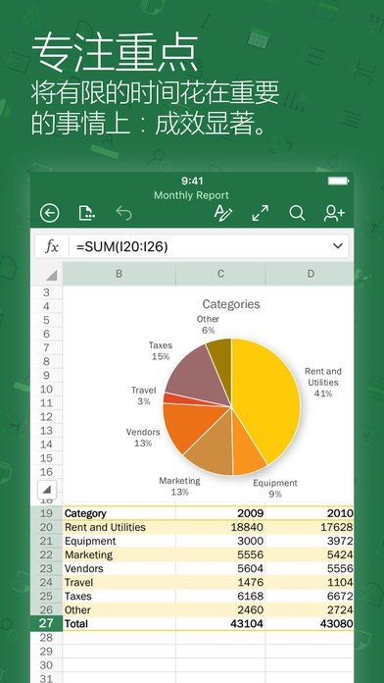Select column C header
This screenshot has width=384, height=683.
point(220,274)
